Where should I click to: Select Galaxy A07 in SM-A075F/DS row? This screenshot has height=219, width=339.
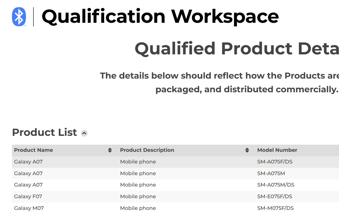pos(28,162)
